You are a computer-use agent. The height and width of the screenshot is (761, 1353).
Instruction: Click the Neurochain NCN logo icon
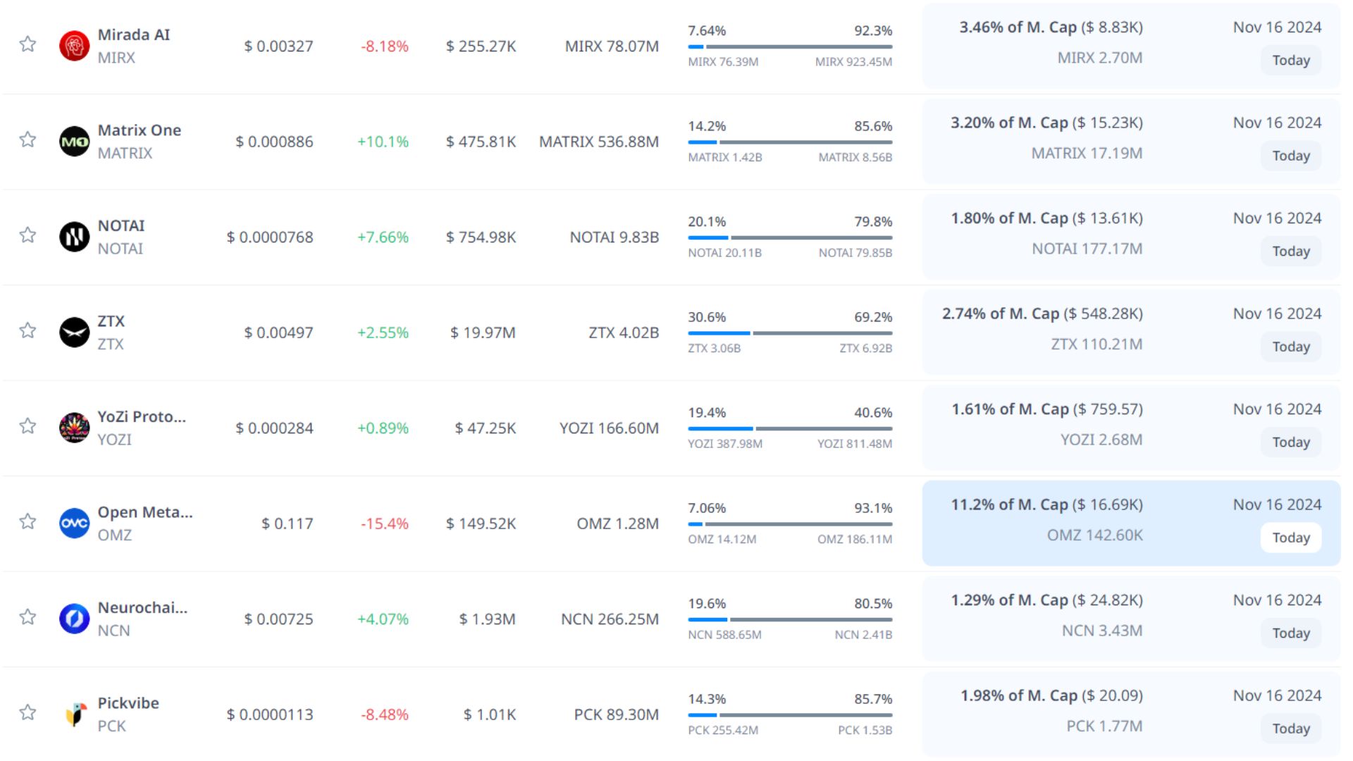[x=74, y=619]
